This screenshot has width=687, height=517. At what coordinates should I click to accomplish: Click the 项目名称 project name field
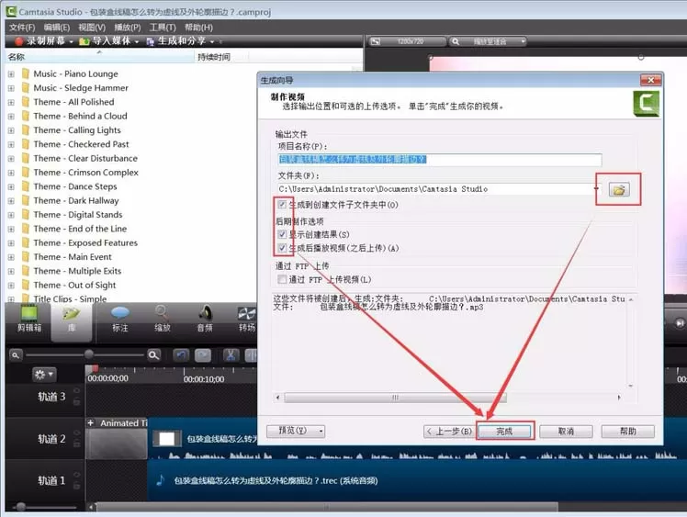point(439,160)
